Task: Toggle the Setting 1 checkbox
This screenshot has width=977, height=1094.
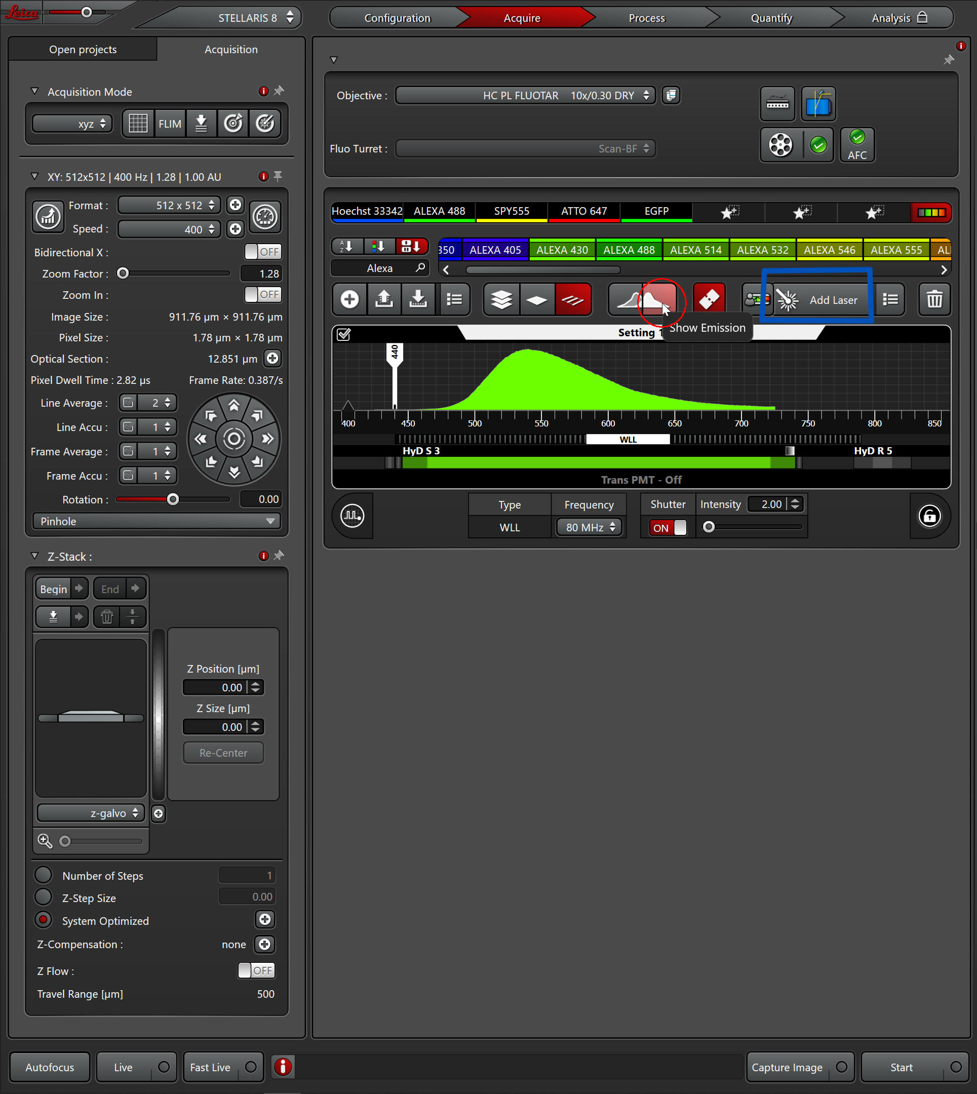Action: click(343, 334)
